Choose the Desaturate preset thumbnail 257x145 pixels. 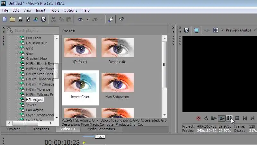[118, 48]
